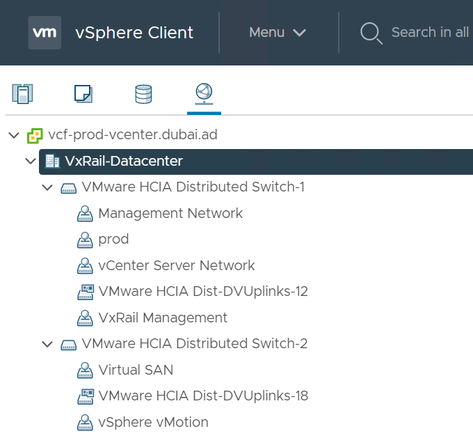
Task: Collapse VMware HCIA Distributed Switch-2
Action: [47, 344]
